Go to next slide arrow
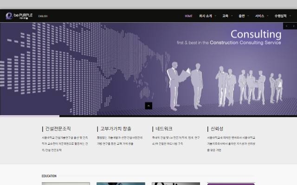The height and width of the screenshot is (185, 297). (x=294, y=26)
